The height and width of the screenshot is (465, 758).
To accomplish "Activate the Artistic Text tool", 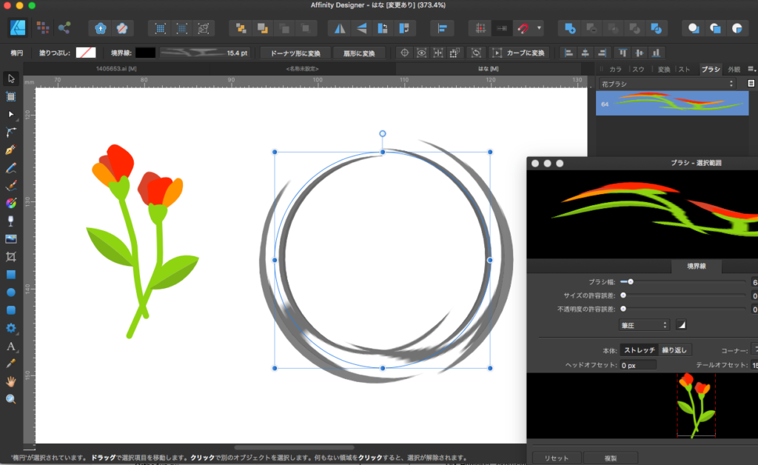I will pos(11,346).
